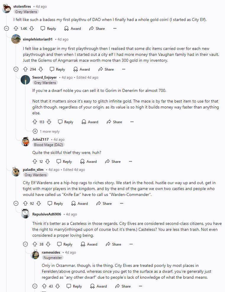Award paladin_slim's comment
Image resolution: width=225 pixels, height=292 pixels.
point(79,203)
